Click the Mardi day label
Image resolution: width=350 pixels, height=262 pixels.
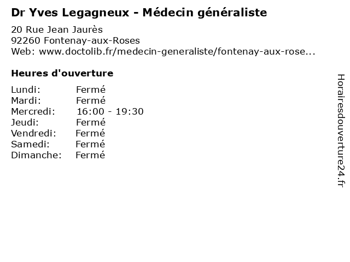click(x=26, y=100)
